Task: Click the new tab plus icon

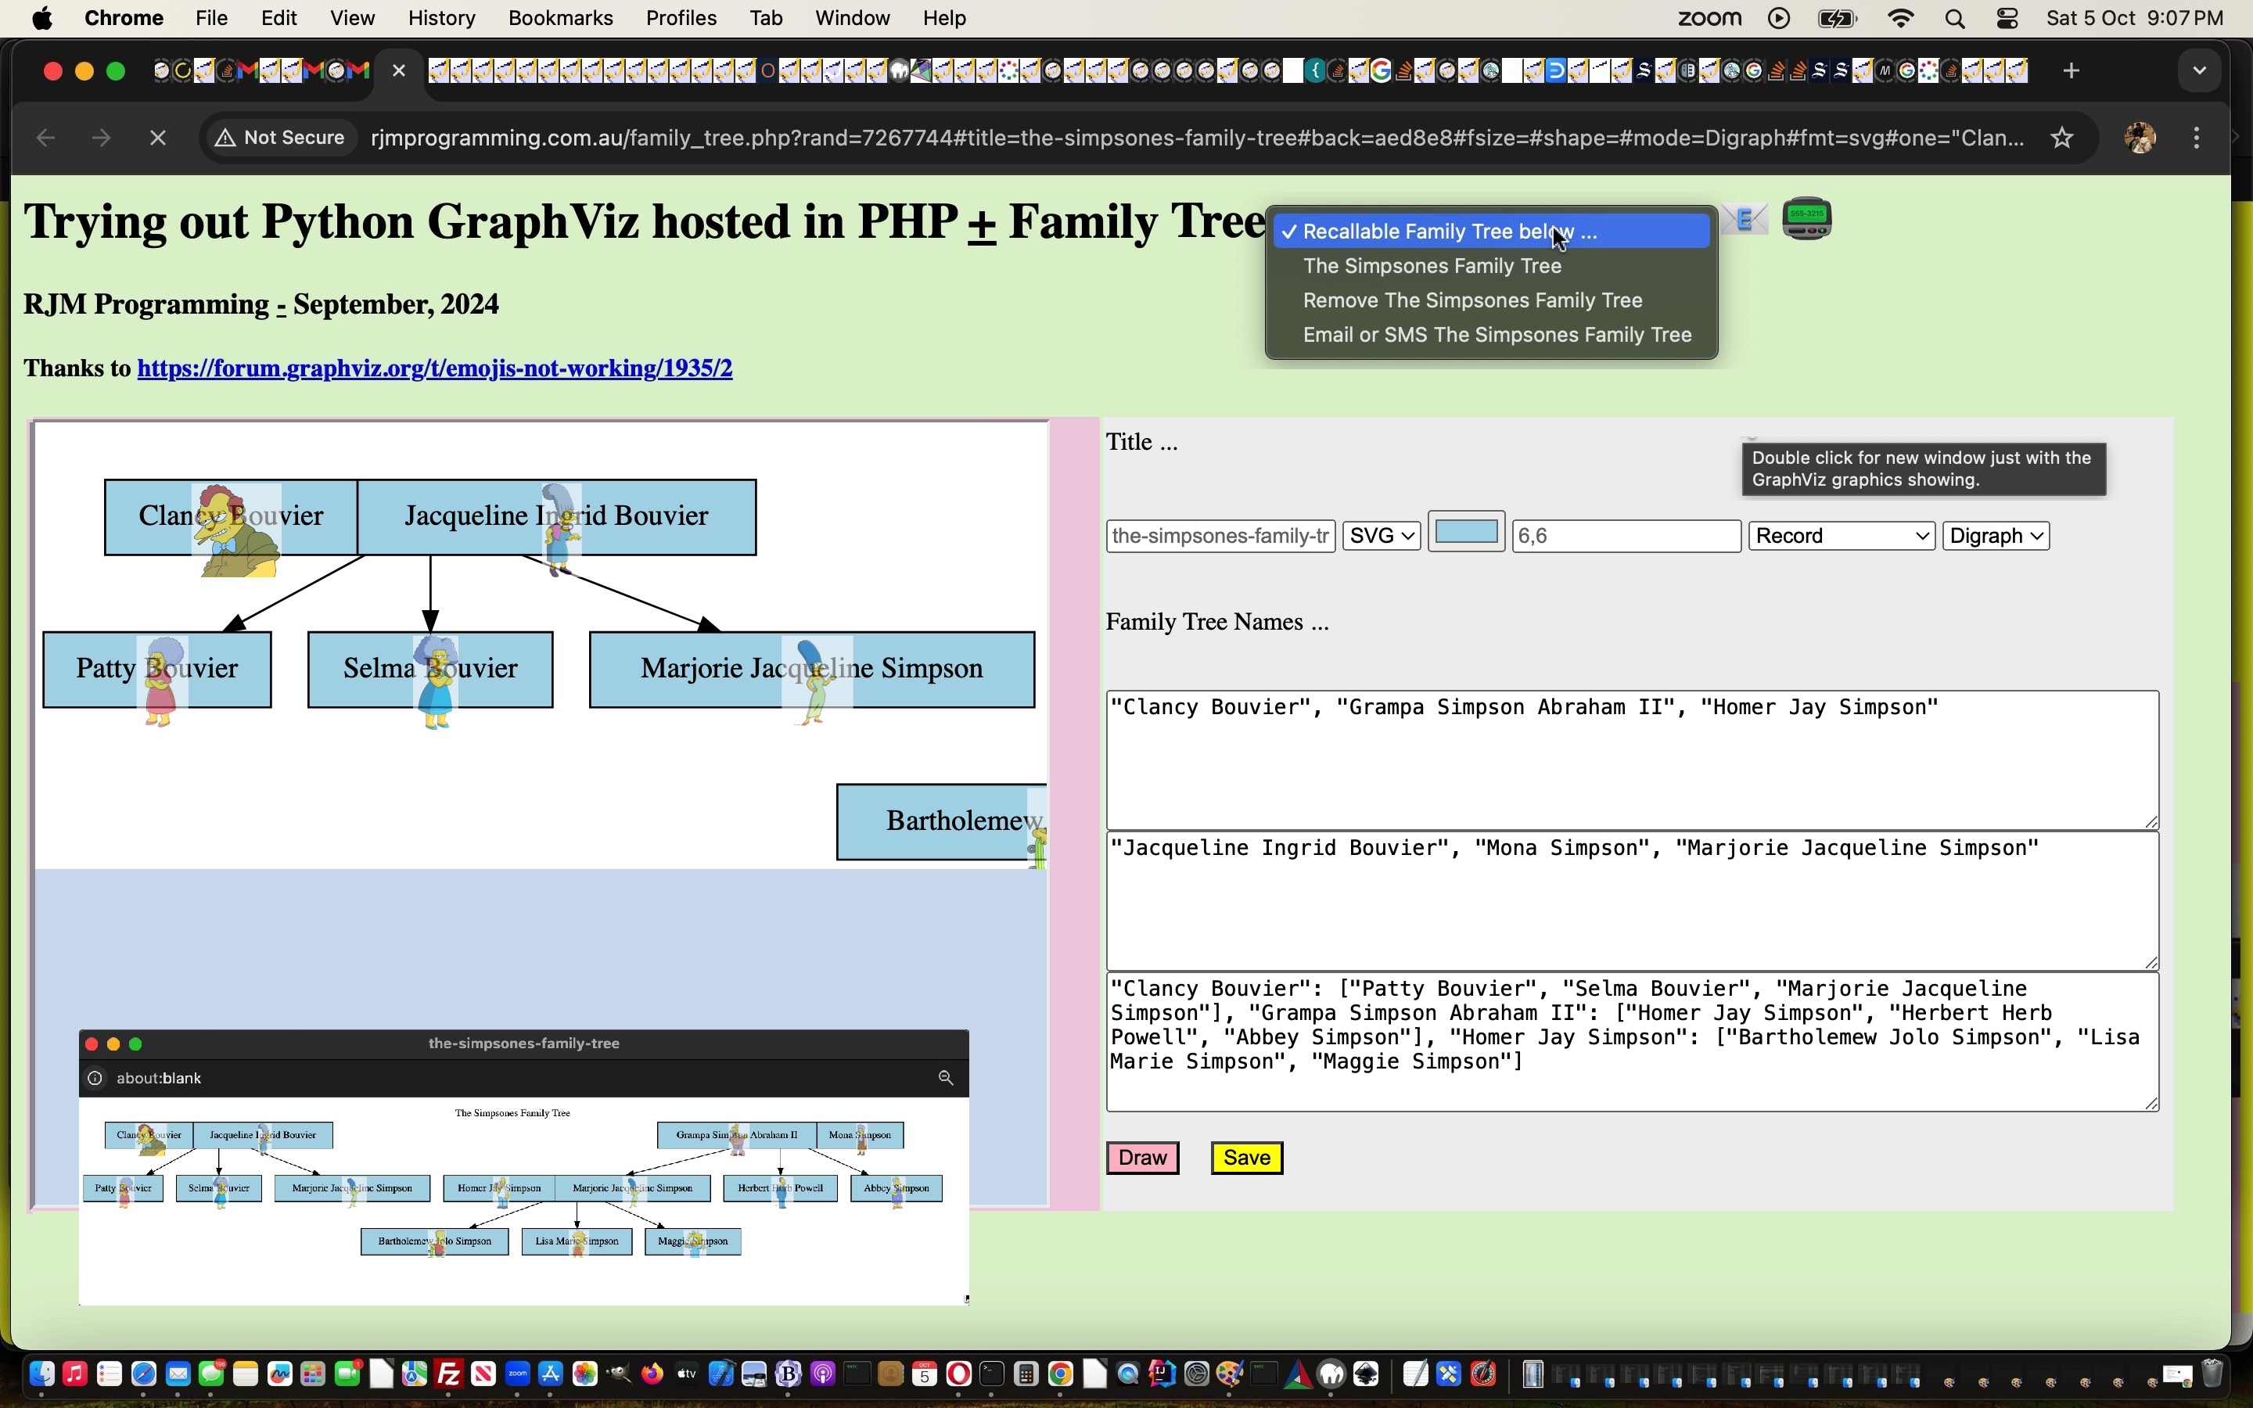Action: tap(2072, 70)
